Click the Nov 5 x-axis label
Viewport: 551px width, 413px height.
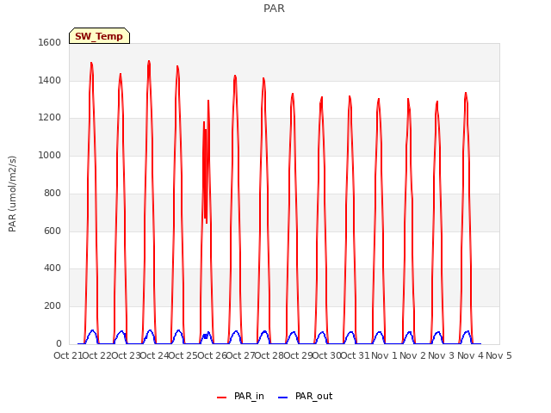498,355
